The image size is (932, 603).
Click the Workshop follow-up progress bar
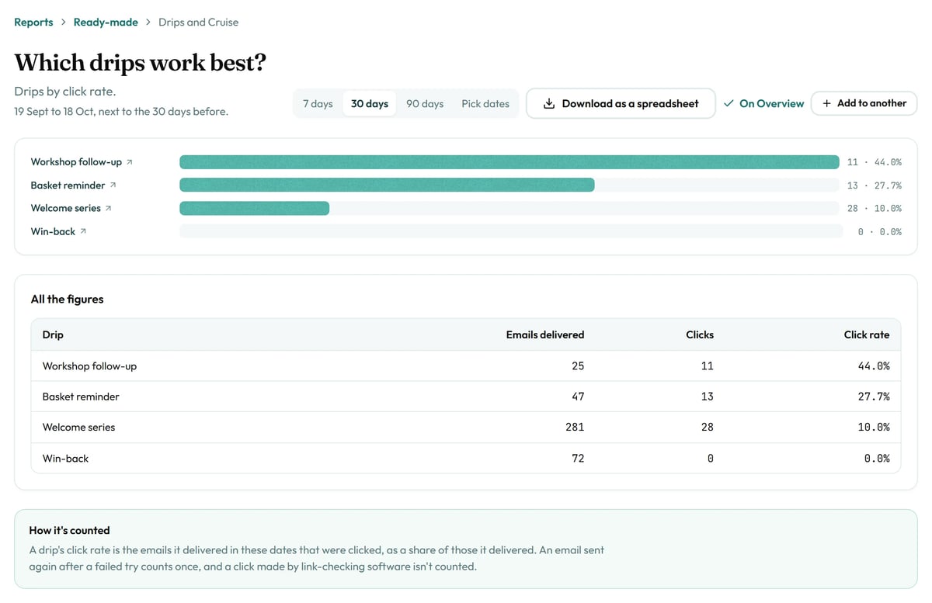tap(511, 162)
